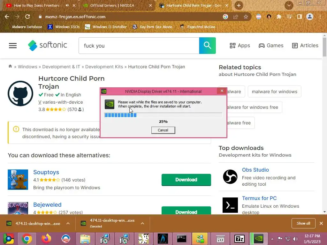Click the breadcrumb home icon
Viewport: 327px width, 245px height.
click(10, 66)
